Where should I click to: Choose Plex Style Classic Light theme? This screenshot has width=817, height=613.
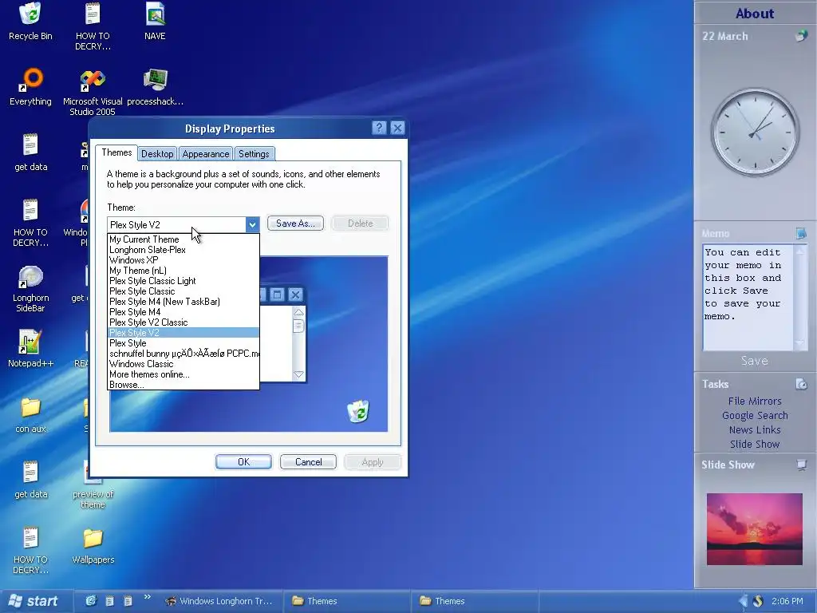[183, 281]
